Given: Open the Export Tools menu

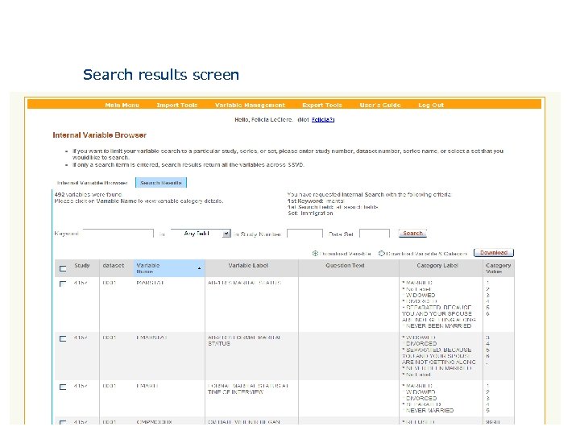Looking at the screenshot, I should 321,105.
